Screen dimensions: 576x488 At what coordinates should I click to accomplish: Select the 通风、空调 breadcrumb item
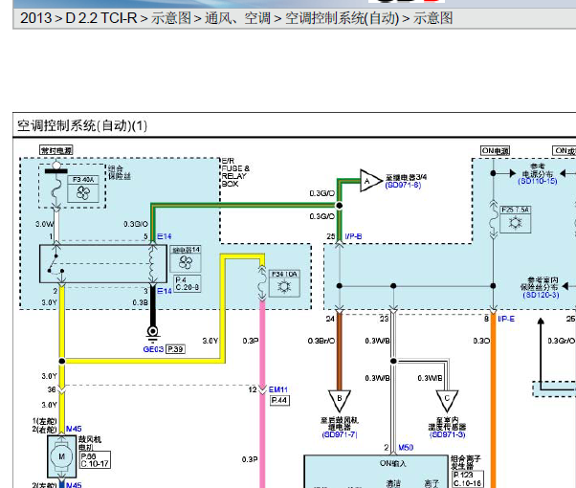237,18
